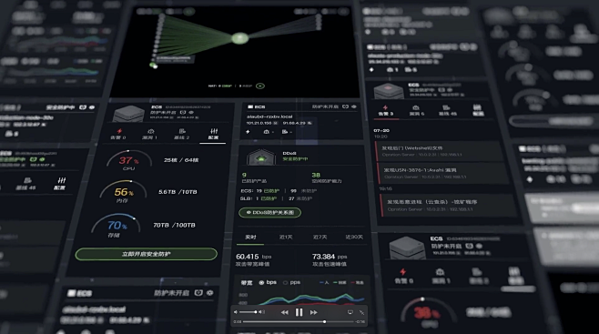599x334 pixels.
Task: Click the Webshell 后门 alert entry
Action: point(440,151)
